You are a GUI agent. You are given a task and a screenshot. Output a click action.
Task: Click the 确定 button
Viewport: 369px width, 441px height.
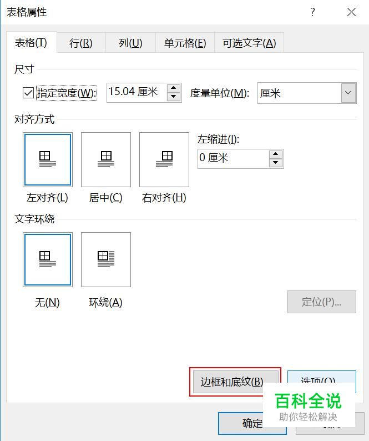pyautogui.click(x=252, y=423)
